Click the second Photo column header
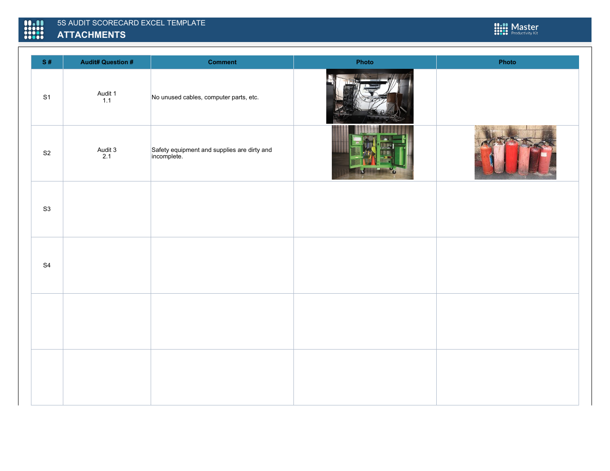The height and width of the screenshot is (471, 610). point(507,62)
